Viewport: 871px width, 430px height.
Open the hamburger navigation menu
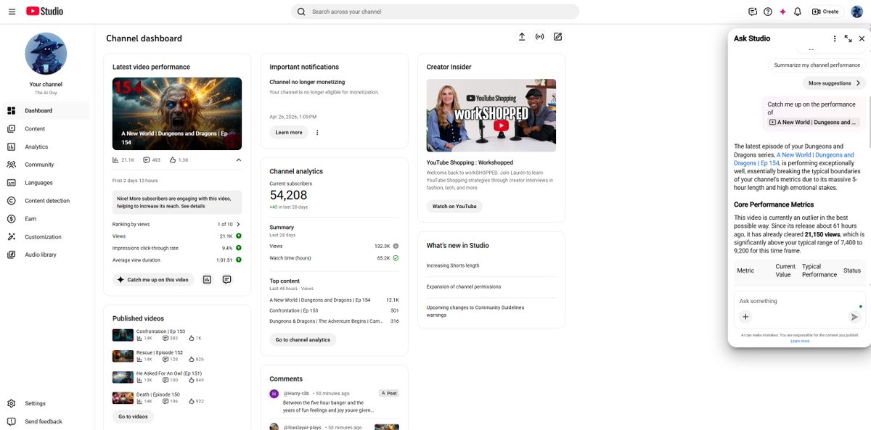coord(10,12)
